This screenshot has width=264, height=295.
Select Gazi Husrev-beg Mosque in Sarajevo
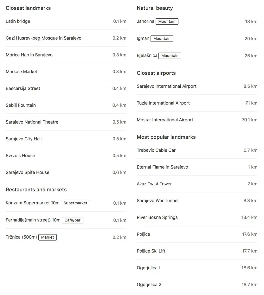66,38
